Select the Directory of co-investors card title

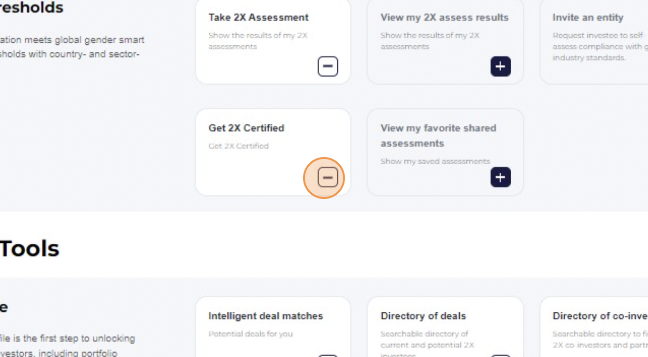(600, 316)
